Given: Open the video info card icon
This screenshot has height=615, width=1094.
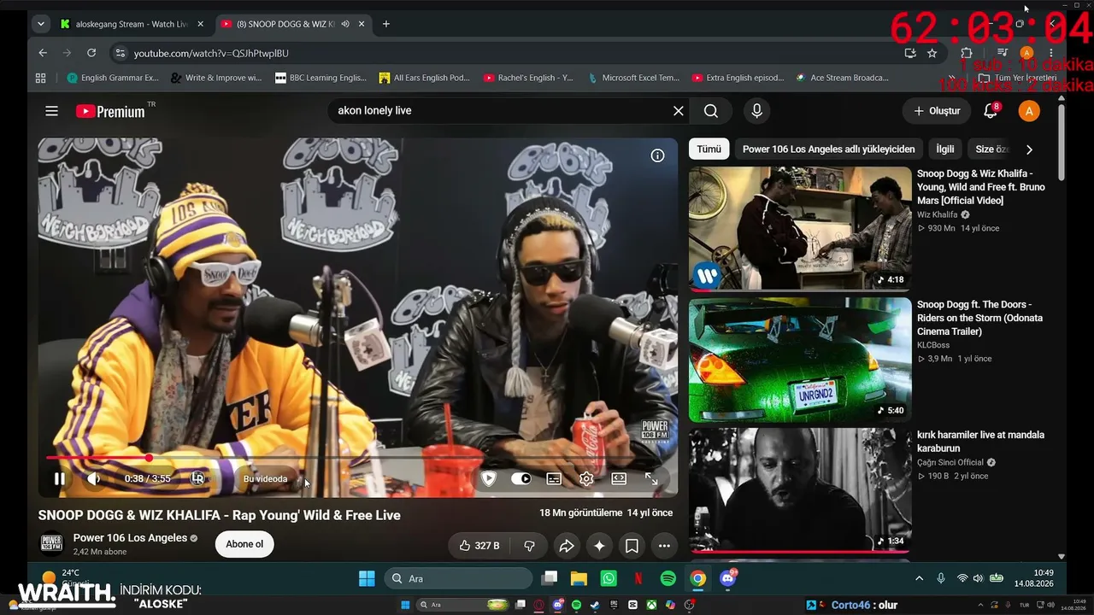Looking at the screenshot, I should [657, 155].
